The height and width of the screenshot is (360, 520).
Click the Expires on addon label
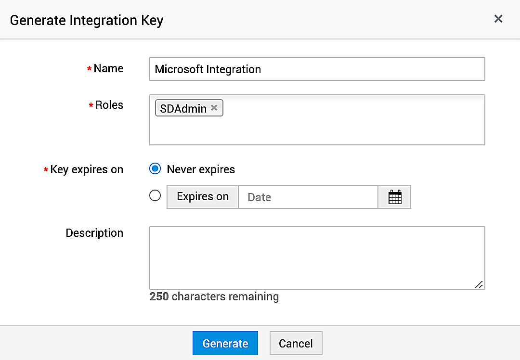point(203,197)
